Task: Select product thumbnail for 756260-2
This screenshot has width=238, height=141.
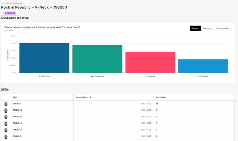Action: [x=6, y=137]
